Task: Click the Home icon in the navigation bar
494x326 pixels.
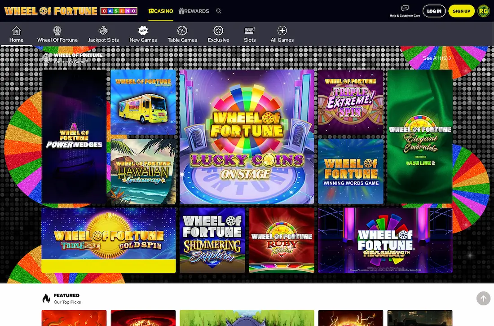Action: pyautogui.click(x=16, y=33)
